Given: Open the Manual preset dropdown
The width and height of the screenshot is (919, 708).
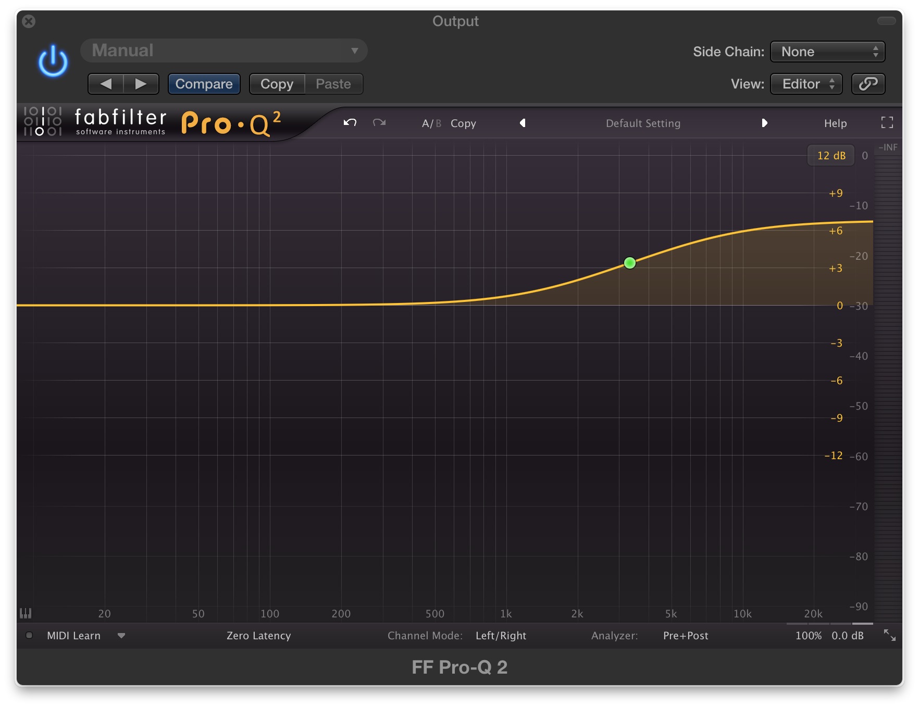Looking at the screenshot, I should [224, 50].
